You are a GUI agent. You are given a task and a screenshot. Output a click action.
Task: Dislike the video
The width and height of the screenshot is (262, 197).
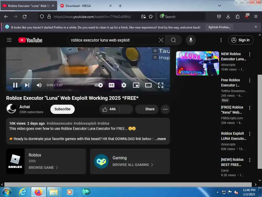(126, 109)
